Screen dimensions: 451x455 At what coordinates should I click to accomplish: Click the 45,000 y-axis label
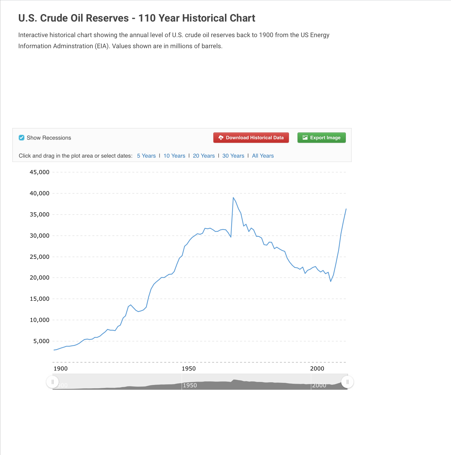(x=39, y=172)
